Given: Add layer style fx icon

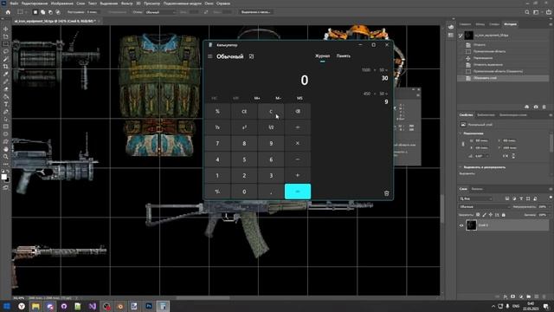Looking at the screenshot, I should pos(506,296).
